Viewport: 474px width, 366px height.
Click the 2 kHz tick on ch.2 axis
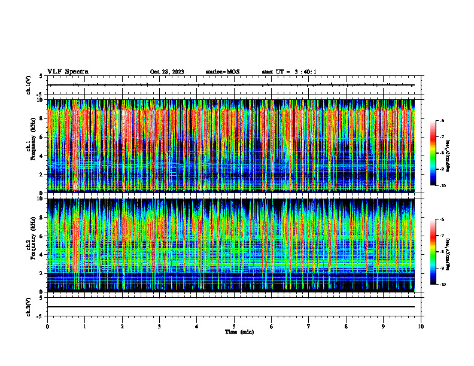pos(42,273)
